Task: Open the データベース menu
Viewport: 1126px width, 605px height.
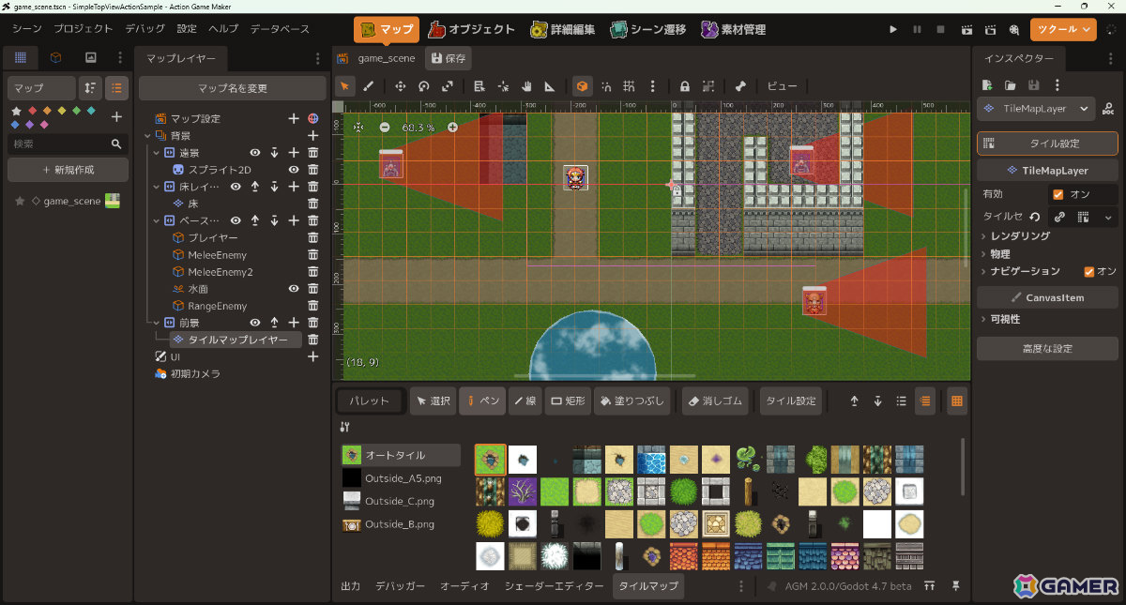Action: (x=280, y=30)
